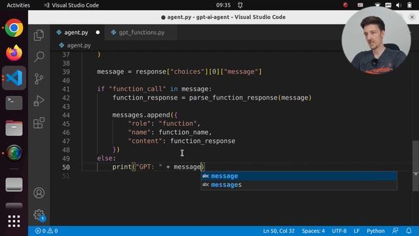Close the window with the X button

(x=412, y=17)
